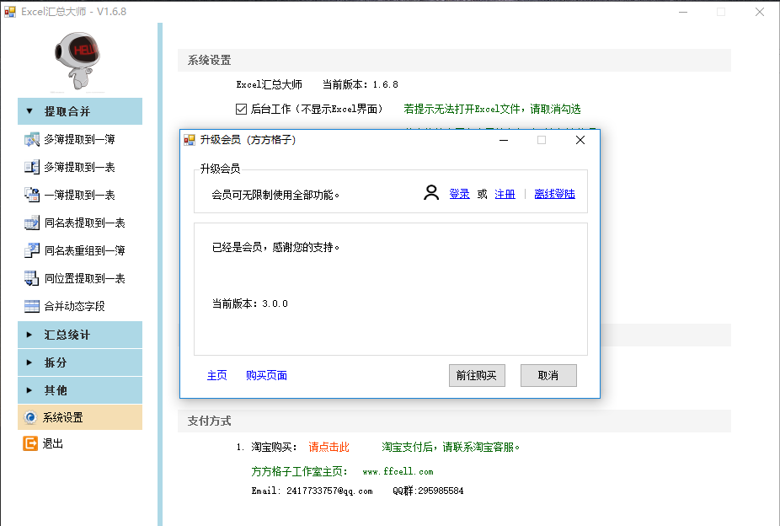Click the 淘宝支付后，请联系淘宝客服 note

point(451,447)
